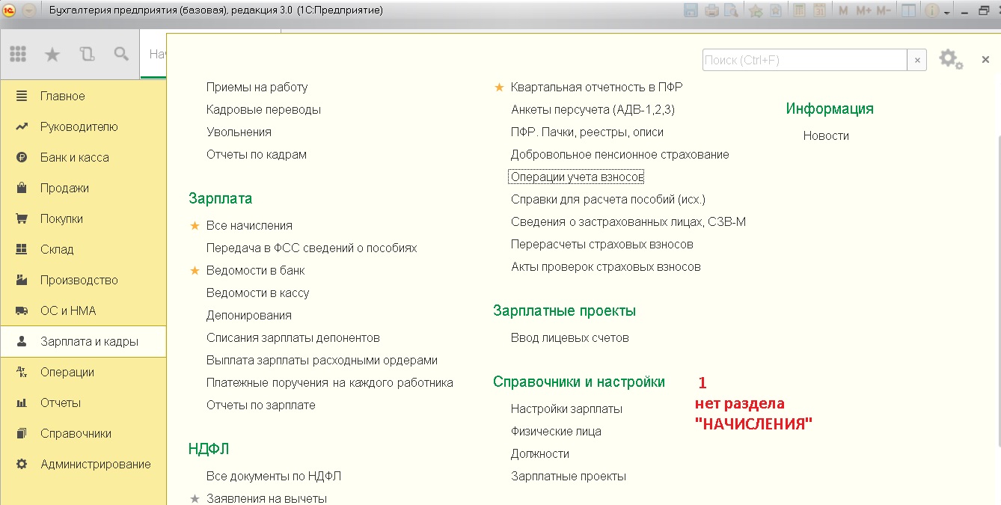Open the 1C main menu dropdown in title bar
This screenshot has height=505, width=1001.
coord(28,10)
